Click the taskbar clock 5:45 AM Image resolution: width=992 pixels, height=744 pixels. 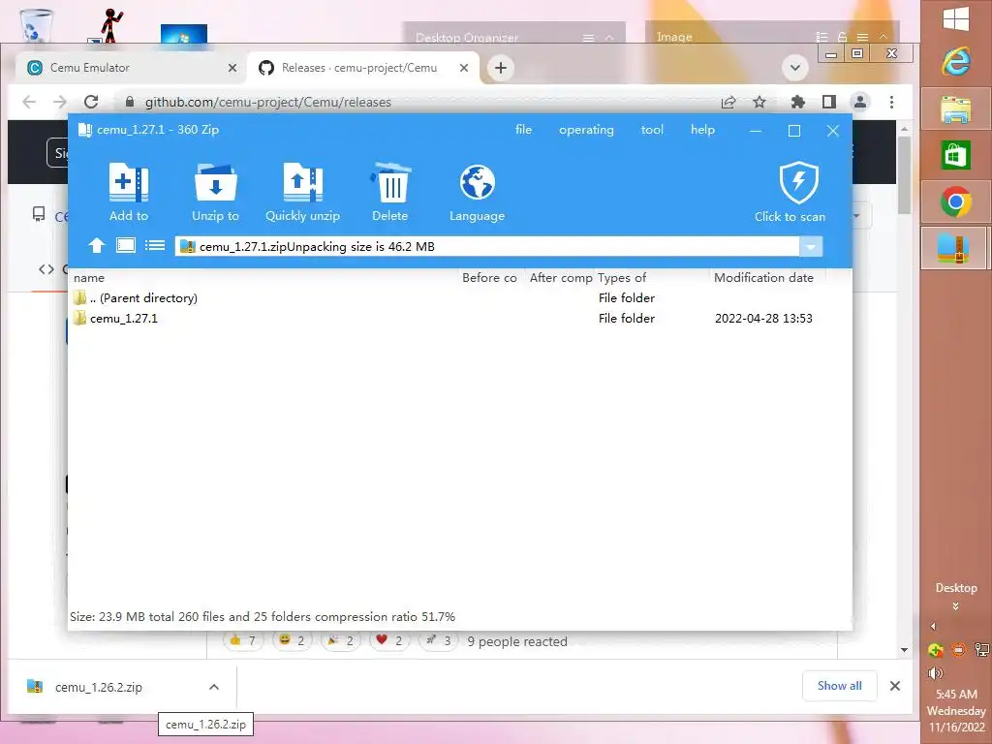tap(956, 694)
